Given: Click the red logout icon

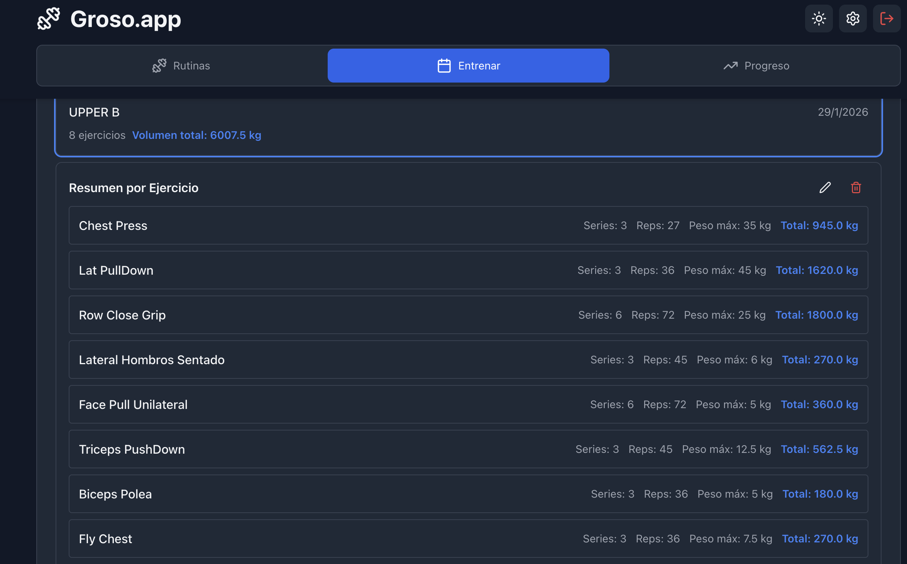Looking at the screenshot, I should tap(887, 19).
